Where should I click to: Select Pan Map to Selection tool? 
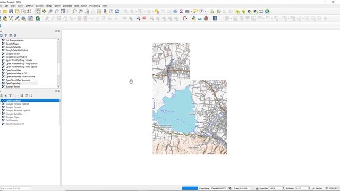coord(44,11)
